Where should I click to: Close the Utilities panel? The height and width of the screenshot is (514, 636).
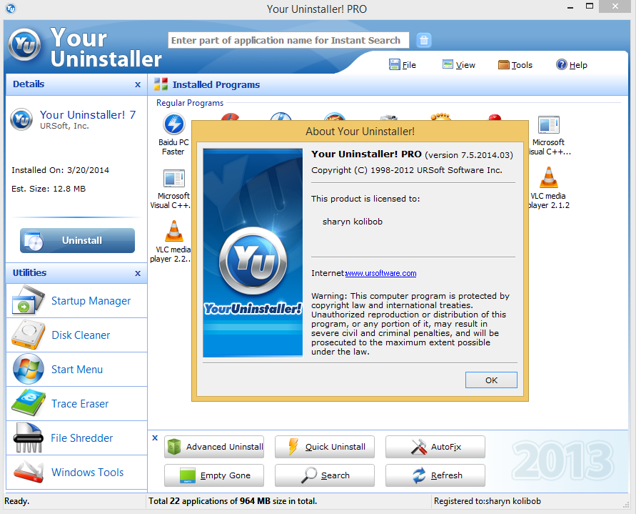tap(138, 274)
